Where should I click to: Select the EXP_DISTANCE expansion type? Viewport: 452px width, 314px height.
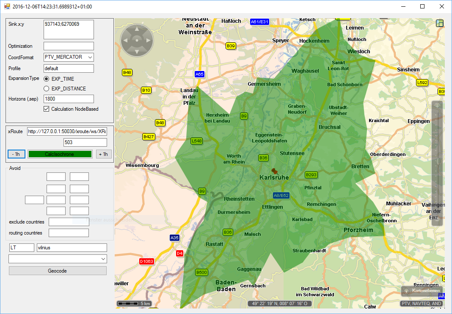(x=47, y=89)
